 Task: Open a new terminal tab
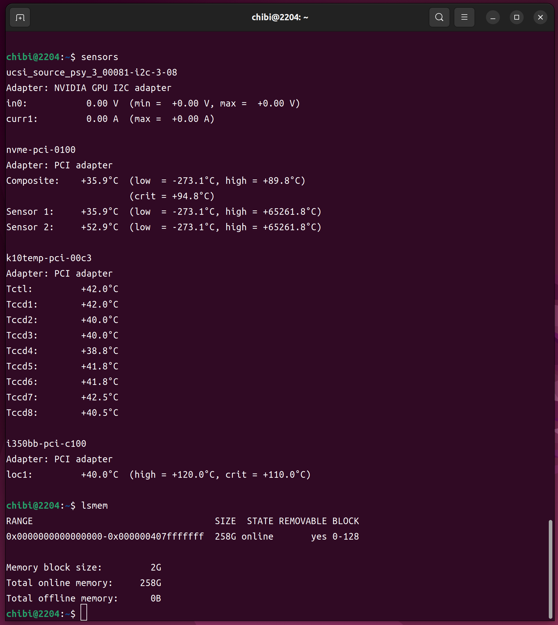coord(20,18)
